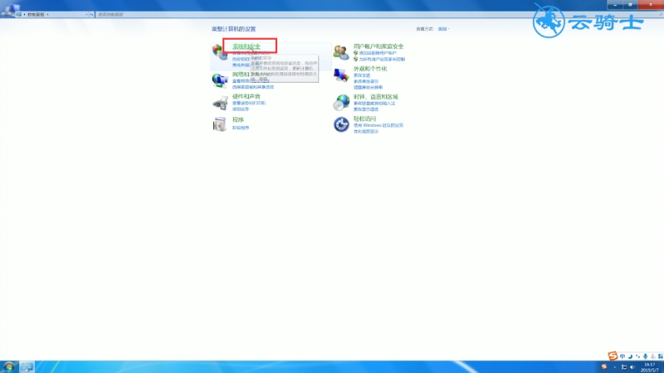Image resolution: width=664 pixels, height=373 pixels.
Task: Click 为所有用户设置家长控制 link
Action: point(382,59)
